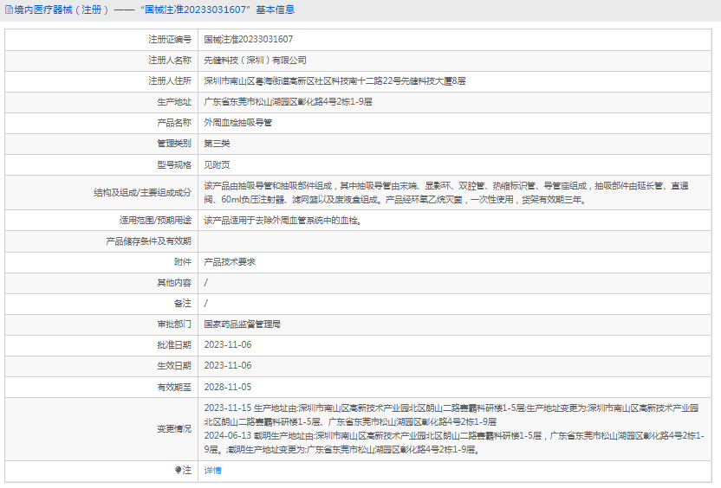The width and height of the screenshot is (721, 488).
Task: Click the 附件 row label
Action: coord(183,261)
